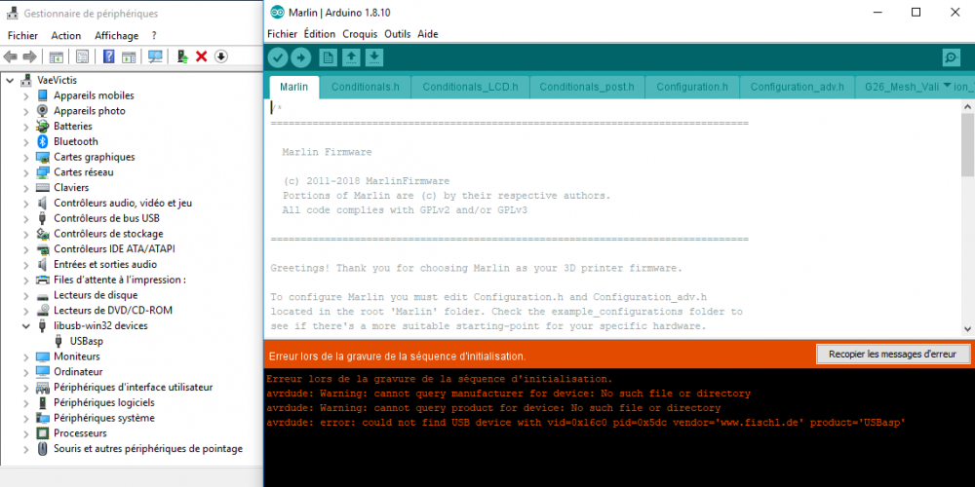
Task: Switch to the Configuration.h tab
Action: click(692, 87)
